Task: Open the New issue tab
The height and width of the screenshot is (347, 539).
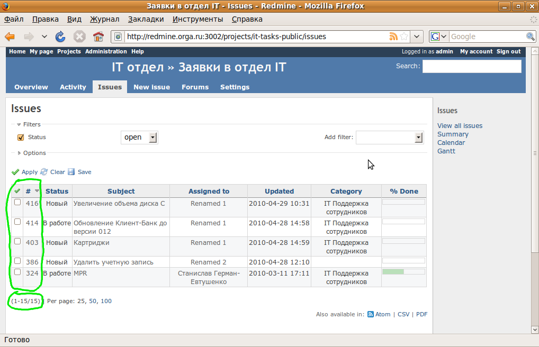Action: click(151, 87)
